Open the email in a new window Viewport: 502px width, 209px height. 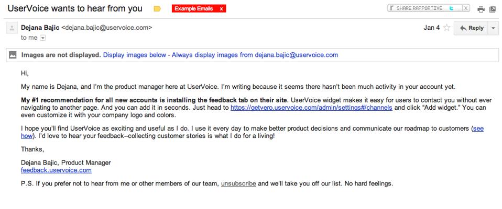pyautogui.click(x=493, y=9)
